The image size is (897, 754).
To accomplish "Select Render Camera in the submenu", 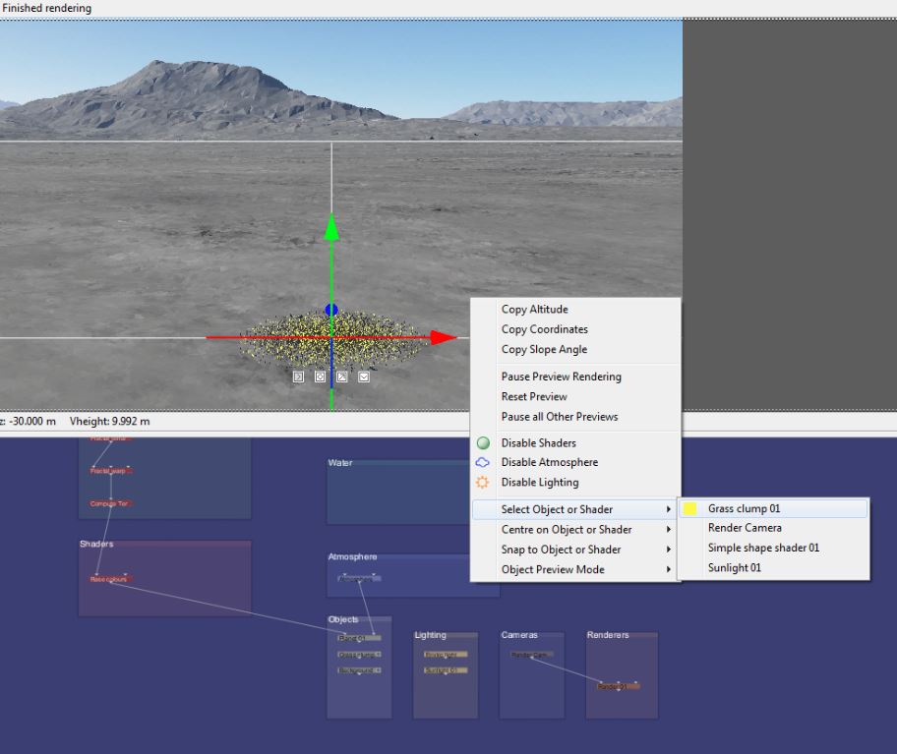I will click(773, 528).
